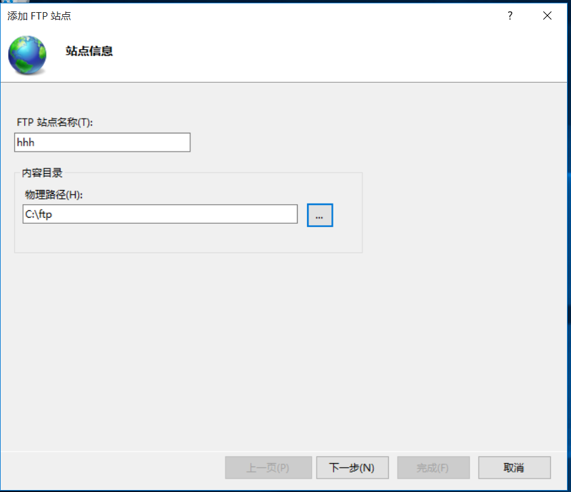
Task: Click the 物理路径(H) label
Action: pos(53,195)
